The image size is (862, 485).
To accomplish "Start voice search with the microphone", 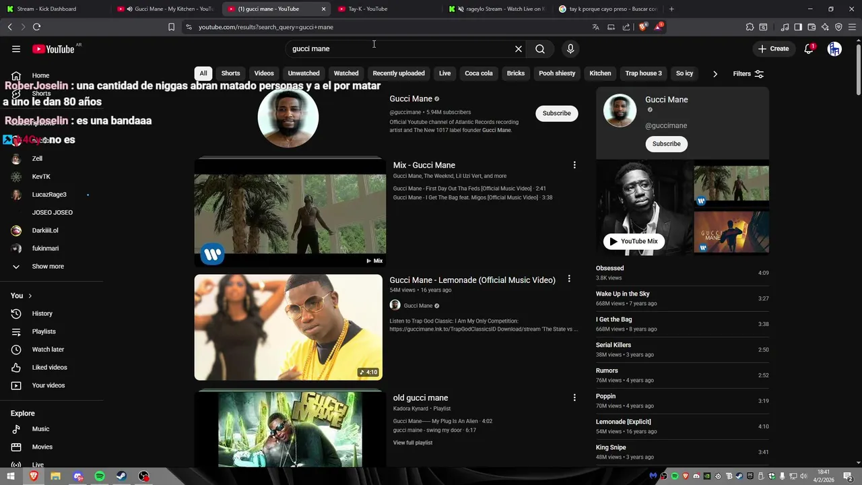I will coord(570,48).
